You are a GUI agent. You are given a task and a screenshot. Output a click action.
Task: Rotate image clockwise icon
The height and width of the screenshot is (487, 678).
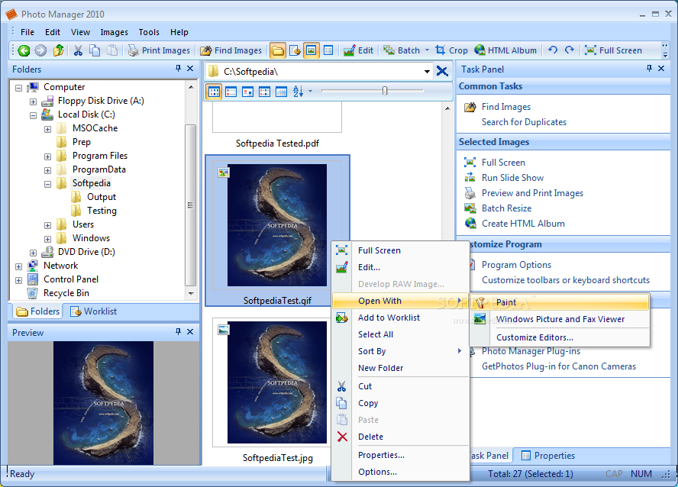coord(570,50)
